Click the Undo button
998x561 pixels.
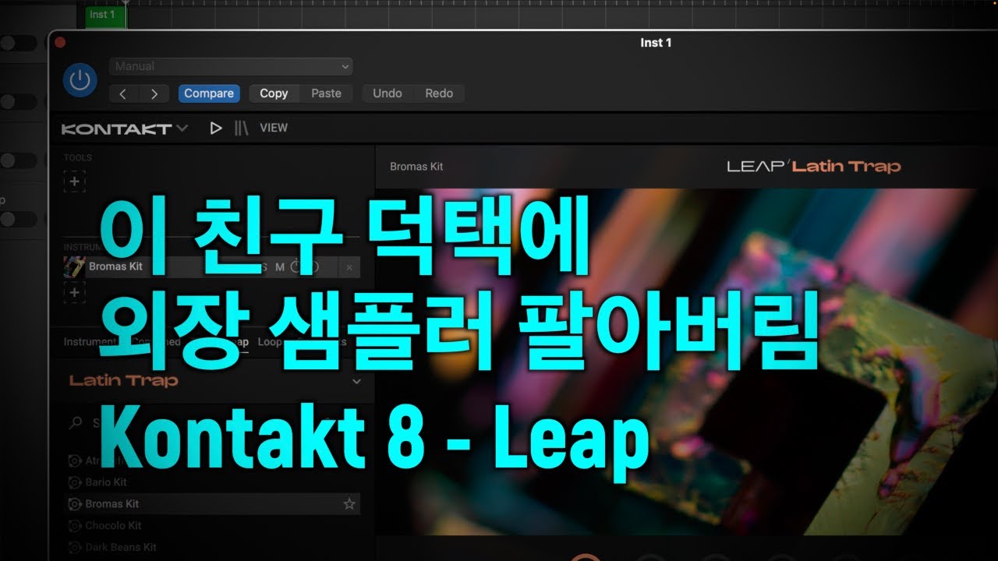[x=388, y=93]
